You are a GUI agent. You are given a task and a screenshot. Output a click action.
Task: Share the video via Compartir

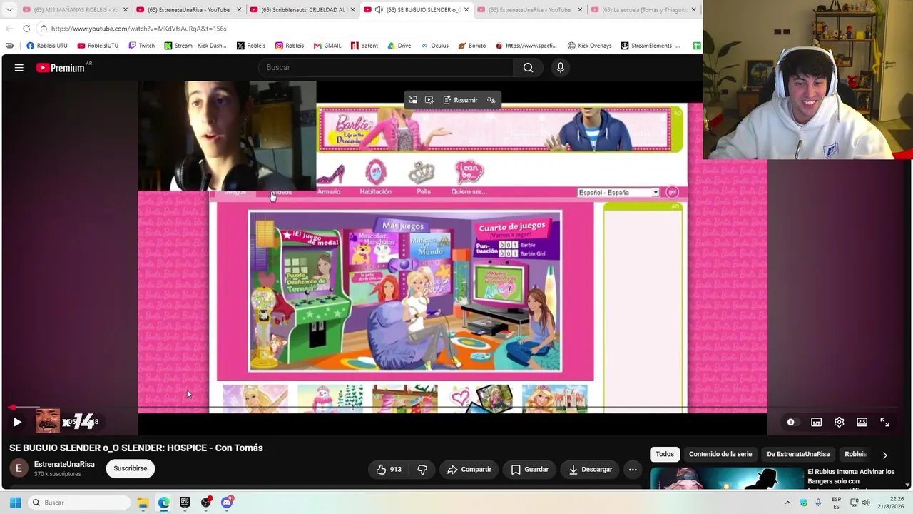pyautogui.click(x=469, y=469)
